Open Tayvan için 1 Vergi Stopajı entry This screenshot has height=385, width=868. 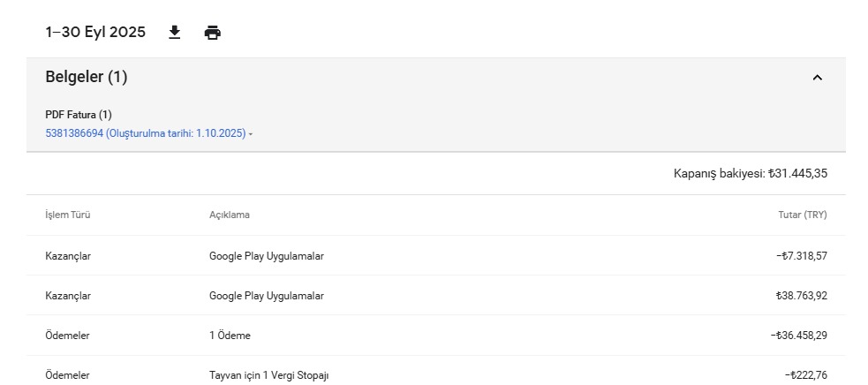pyautogui.click(x=269, y=375)
